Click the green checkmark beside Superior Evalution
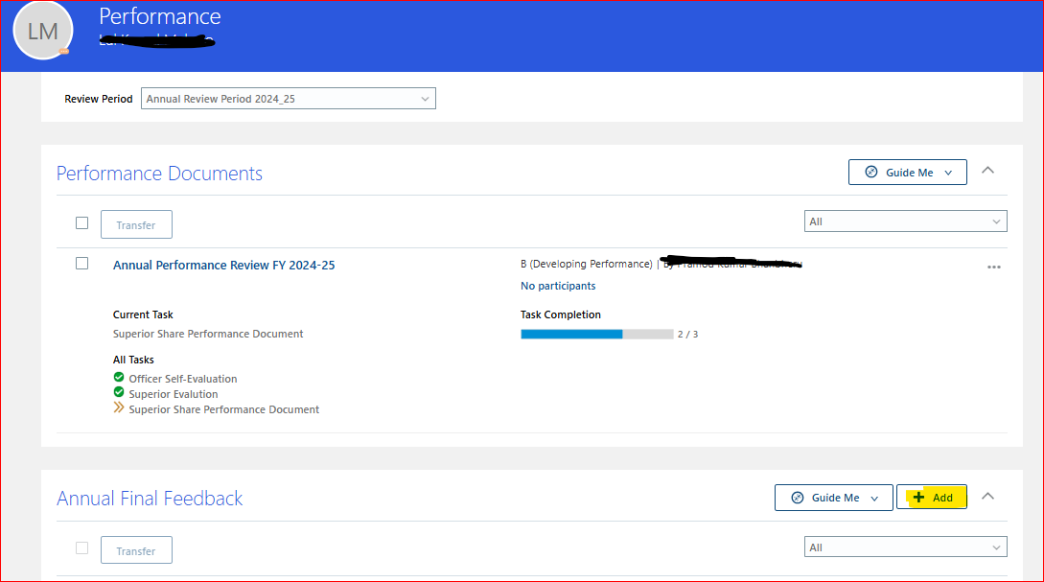The width and height of the screenshot is (1044, 582). click(119, 393)
